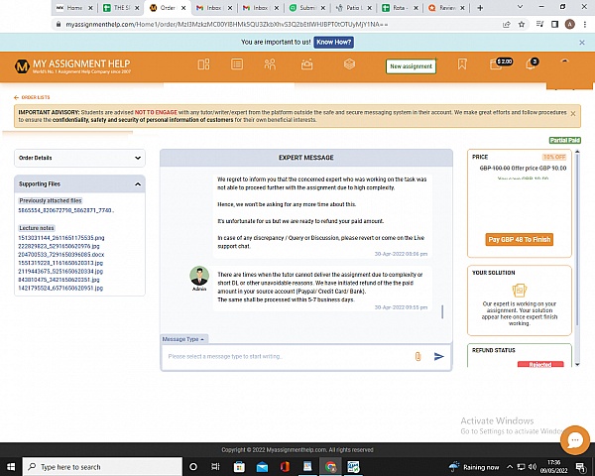Open the Message Type dropdown
The height and width of the screenshot is (476, 595).
(183, 339)
